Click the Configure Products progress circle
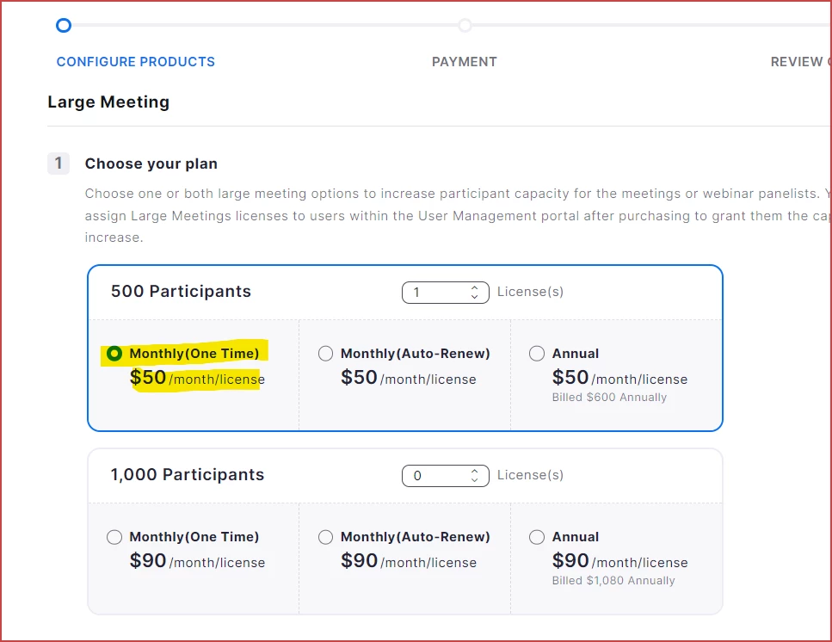832x642 pixels. click(x=63, y=26)
